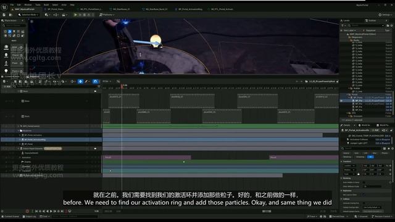
Task: Click the green Play button in toolbar
Action: coord(75,15)
